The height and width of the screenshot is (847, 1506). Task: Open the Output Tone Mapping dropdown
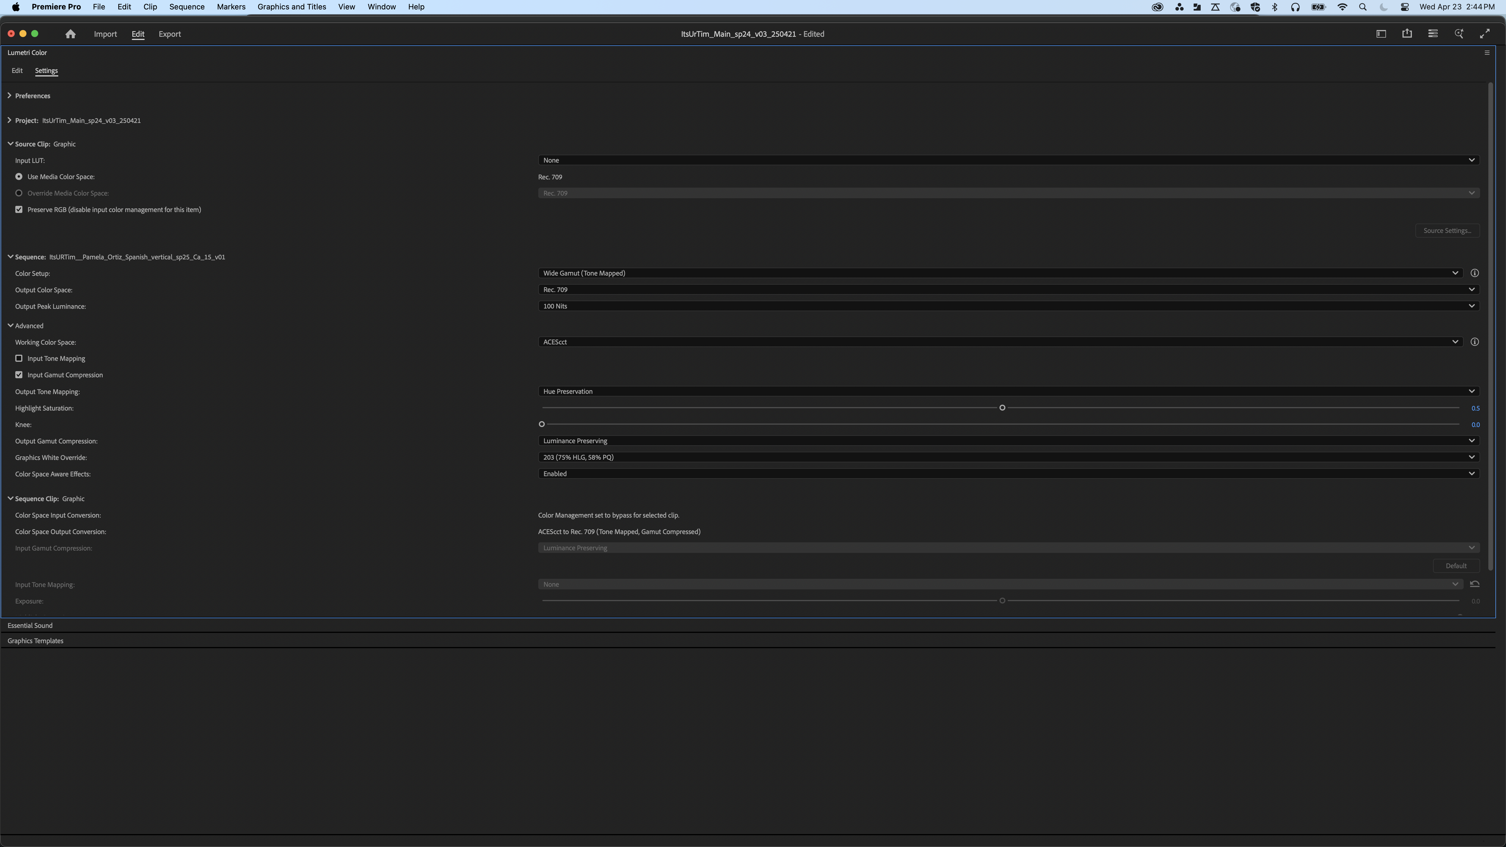coord(1008,391)
